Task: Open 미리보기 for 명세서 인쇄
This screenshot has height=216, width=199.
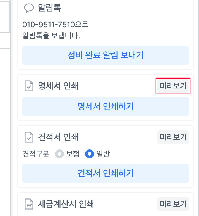Action: click(173, 86)
